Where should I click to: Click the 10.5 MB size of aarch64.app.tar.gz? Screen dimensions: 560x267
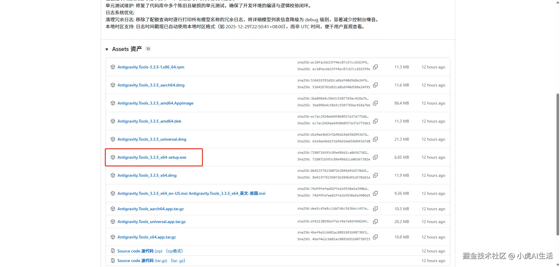tap(402, 209)
